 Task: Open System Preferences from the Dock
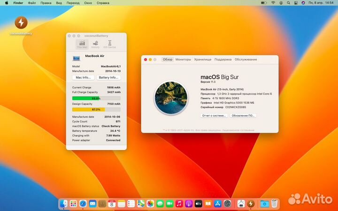point(227,203)
